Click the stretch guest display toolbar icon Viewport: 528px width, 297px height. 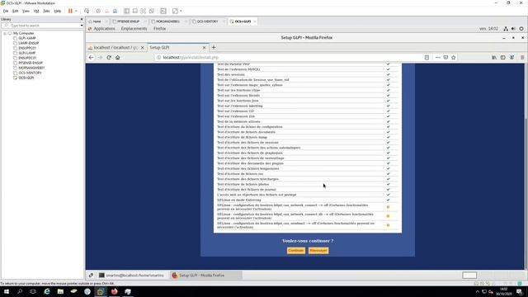(x=175, y=11)
